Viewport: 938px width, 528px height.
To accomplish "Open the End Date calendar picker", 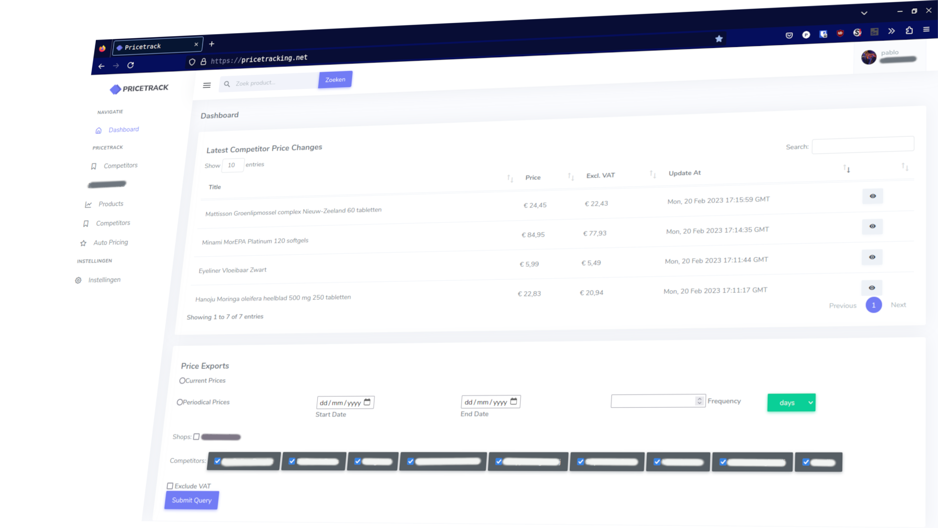I will tap(513, 402).
